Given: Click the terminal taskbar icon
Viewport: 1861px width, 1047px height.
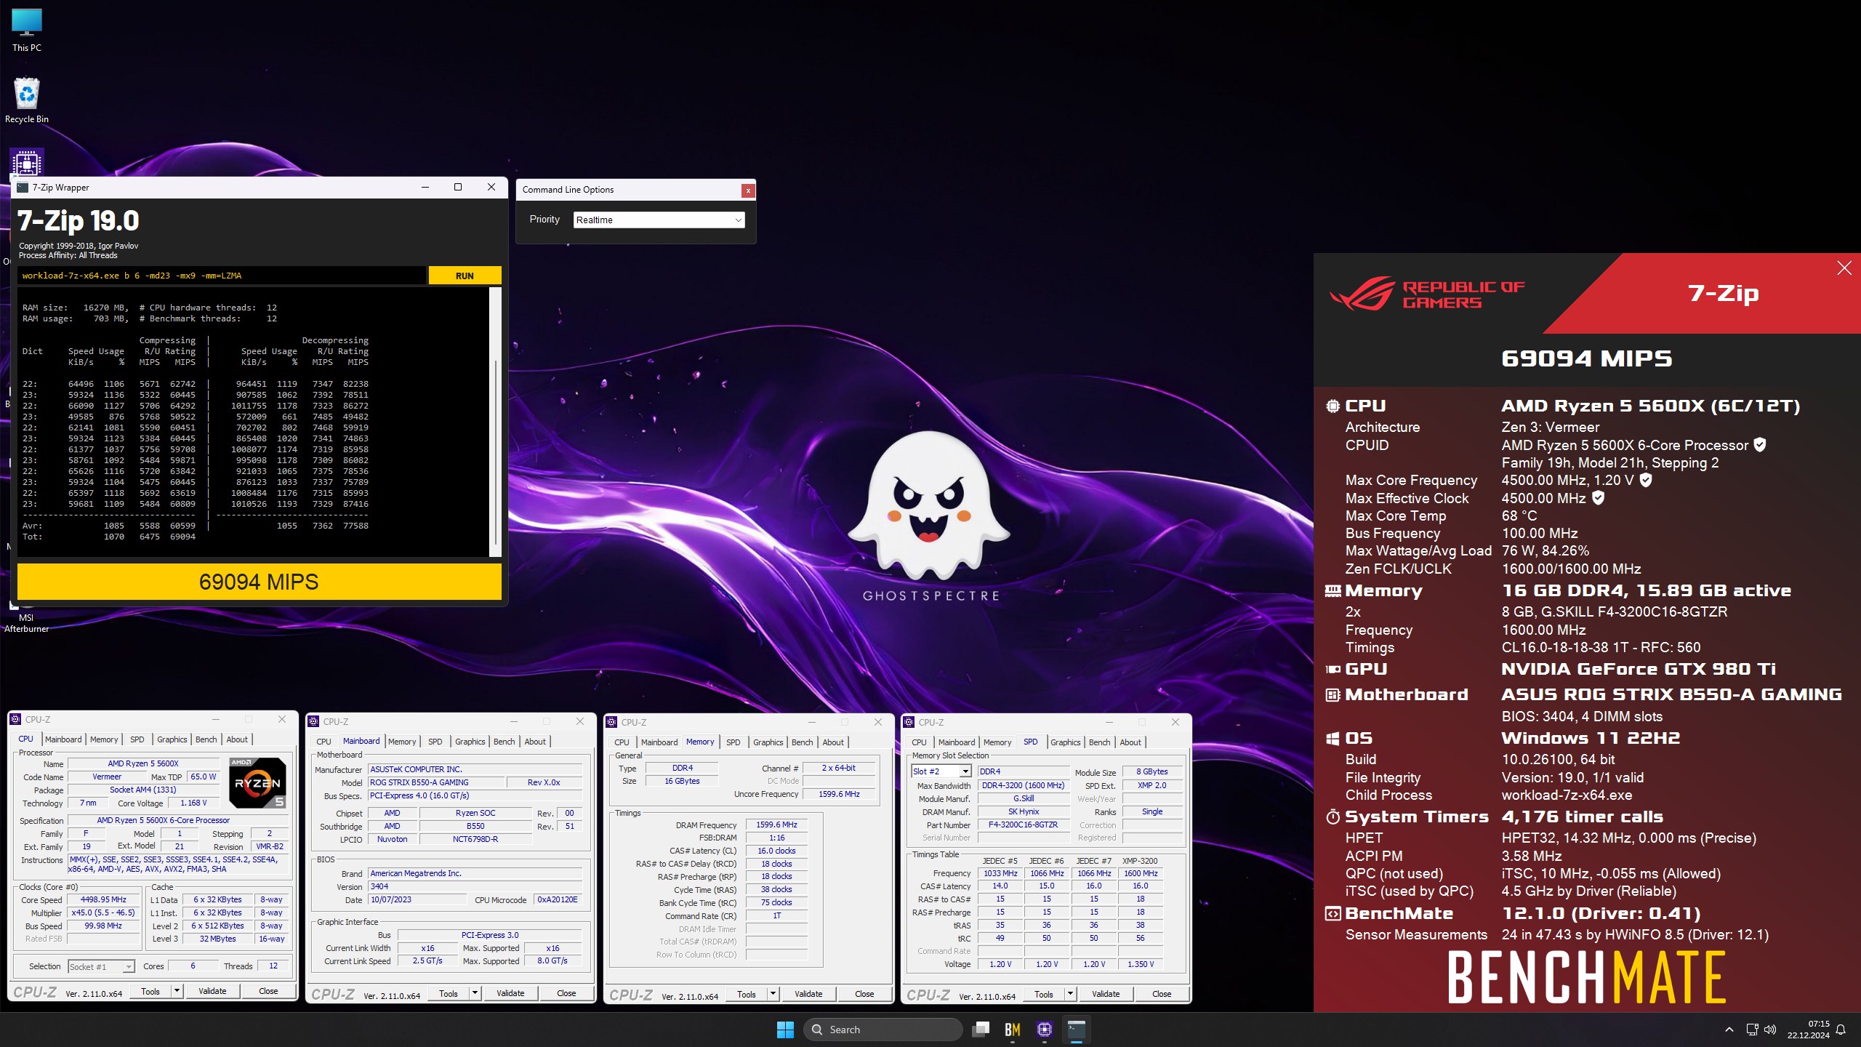Looking at the screenshot, I should click(x=1077, y=1029).
